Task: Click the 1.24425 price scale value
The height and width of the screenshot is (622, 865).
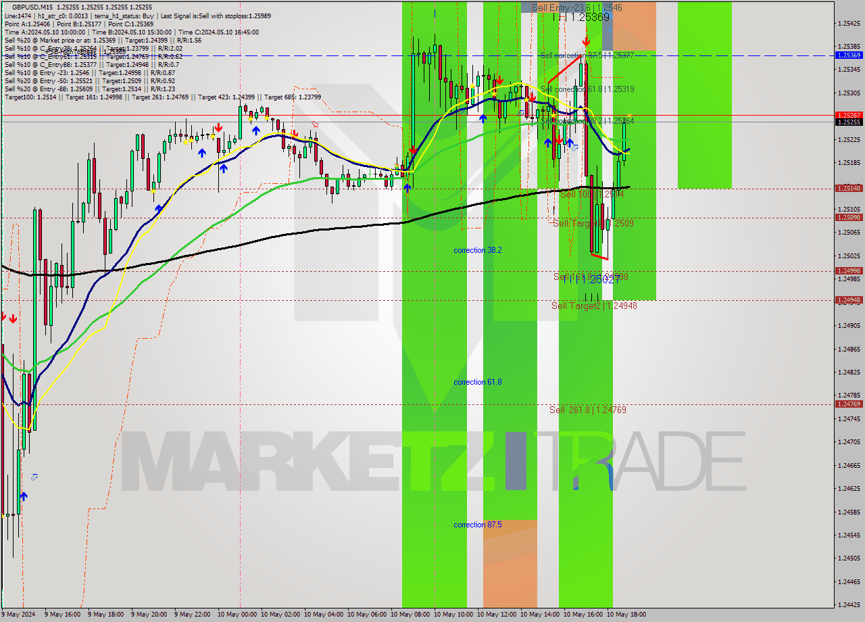Action: (x=849, y=605)
